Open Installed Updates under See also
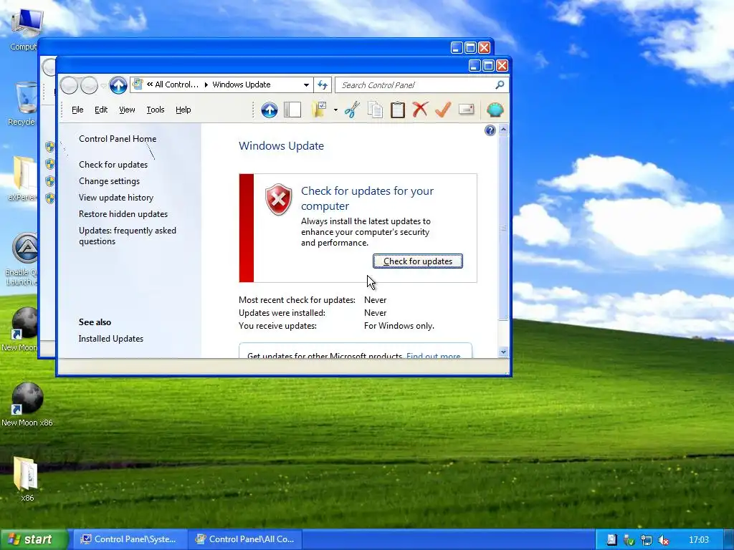Viewport: 734px width, 550px height. [x=111, y=339]
